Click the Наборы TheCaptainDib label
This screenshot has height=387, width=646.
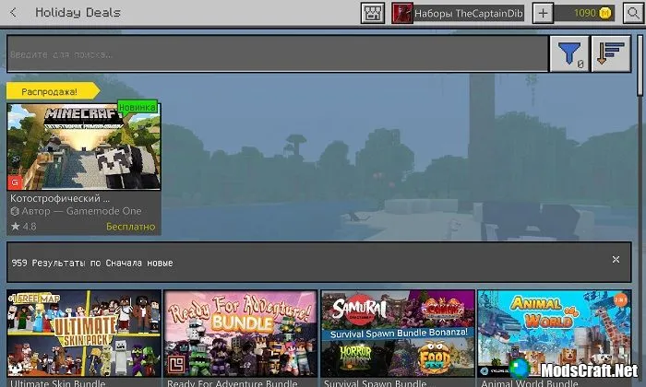(469, 14)
